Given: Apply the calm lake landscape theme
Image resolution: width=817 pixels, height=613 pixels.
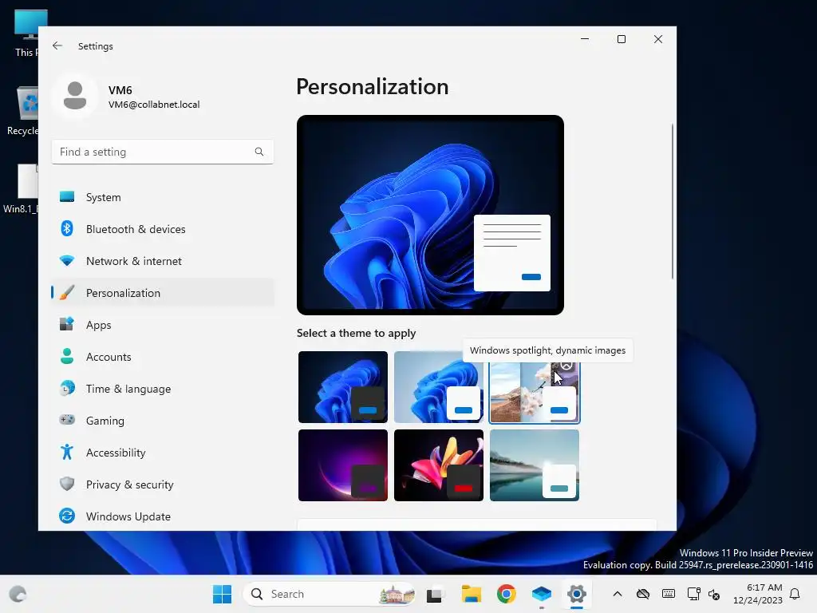Looking at the screenshot, I should (534, 465).
